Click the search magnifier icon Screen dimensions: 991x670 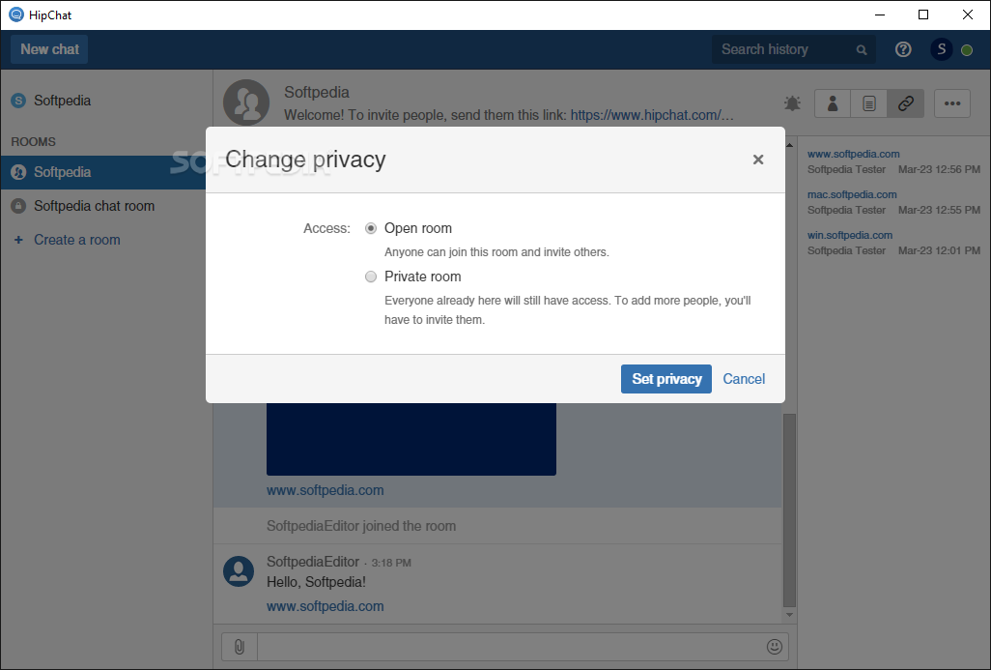pos(862,50)
